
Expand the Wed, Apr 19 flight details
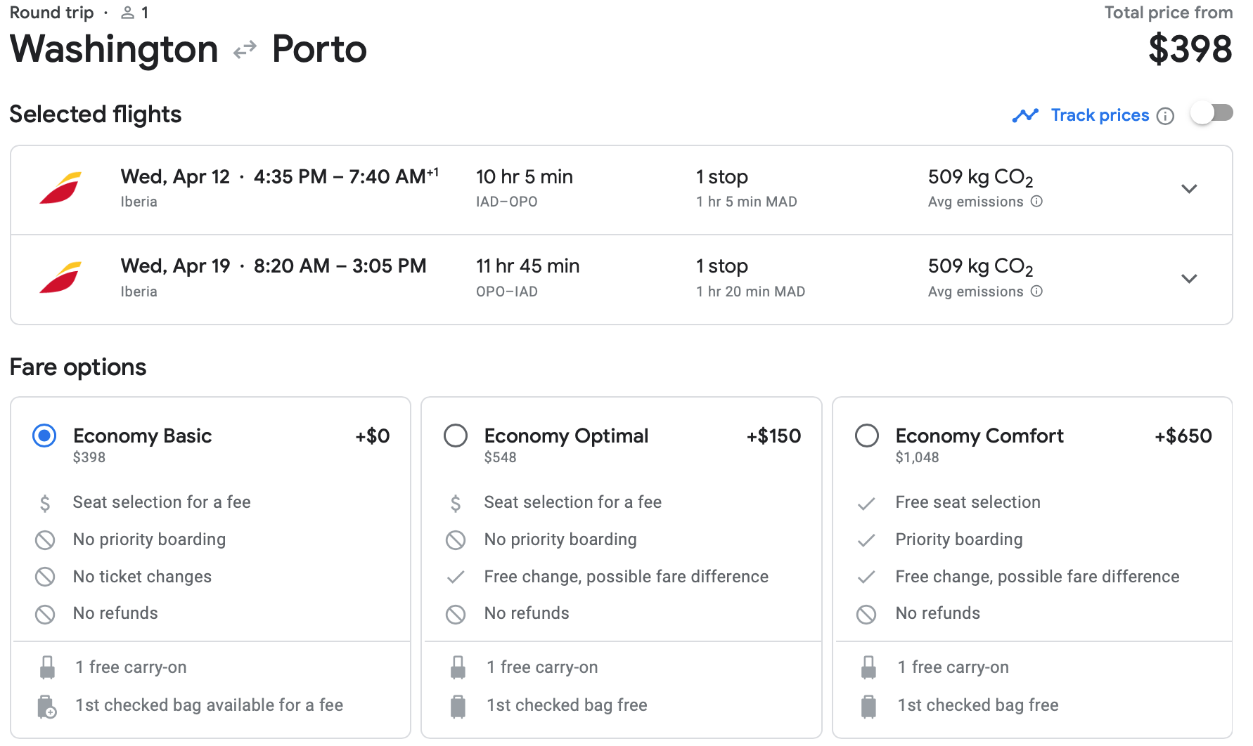point(1188,279)
